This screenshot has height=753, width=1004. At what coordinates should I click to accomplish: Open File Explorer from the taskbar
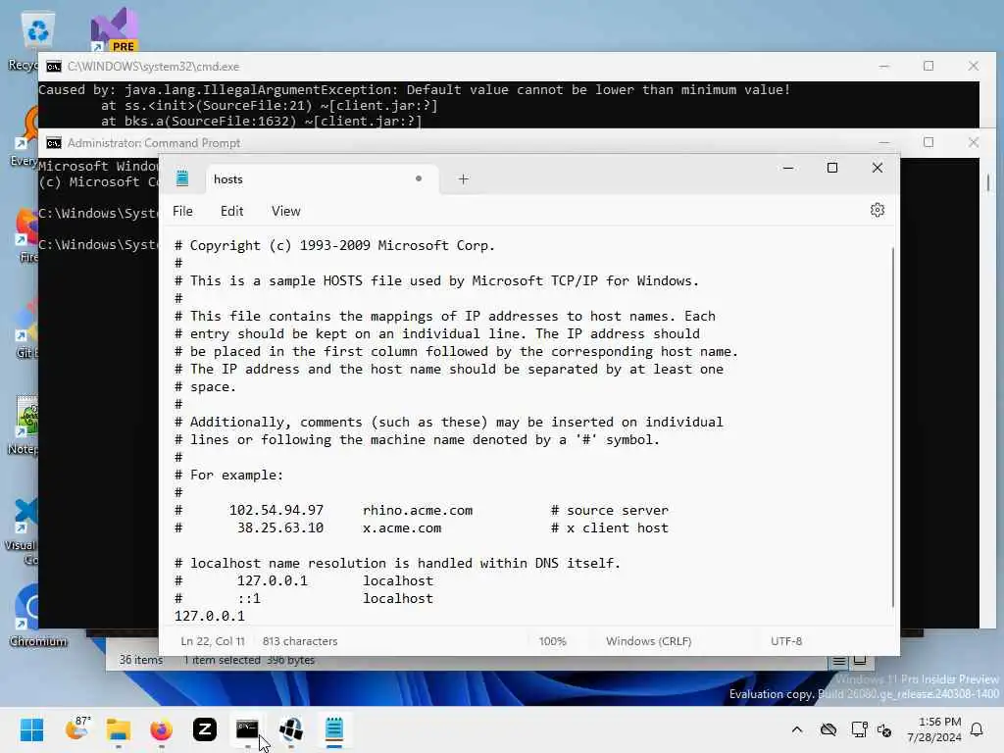pyautogui.click(x=119, y=729)
